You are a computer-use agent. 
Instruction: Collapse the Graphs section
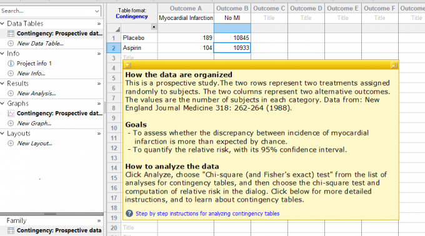pos(2,104)
